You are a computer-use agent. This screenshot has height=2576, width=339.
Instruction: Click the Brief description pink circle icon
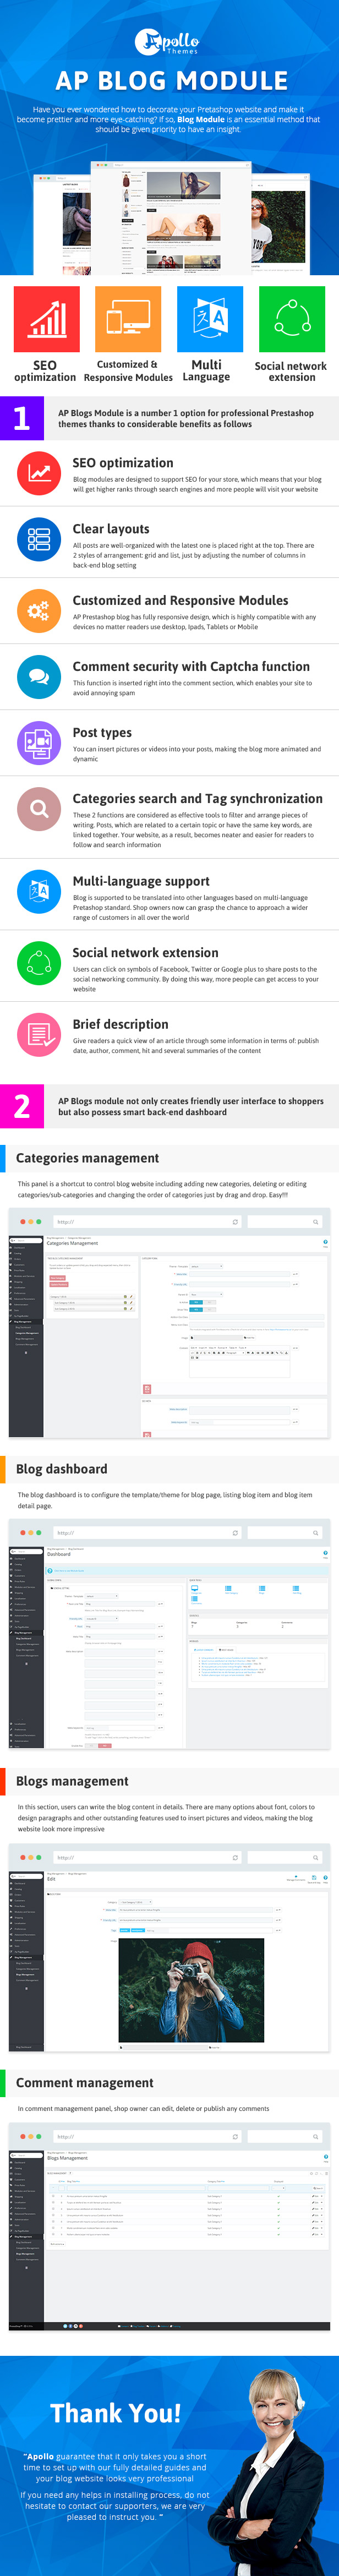[x=39, y=1035]
